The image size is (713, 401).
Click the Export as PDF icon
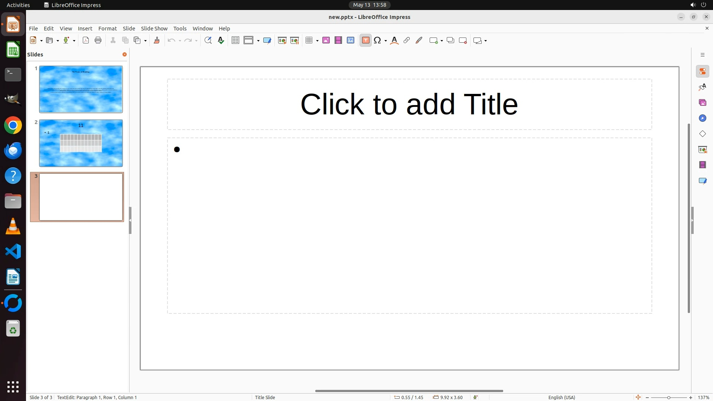[x=86, y=40]
